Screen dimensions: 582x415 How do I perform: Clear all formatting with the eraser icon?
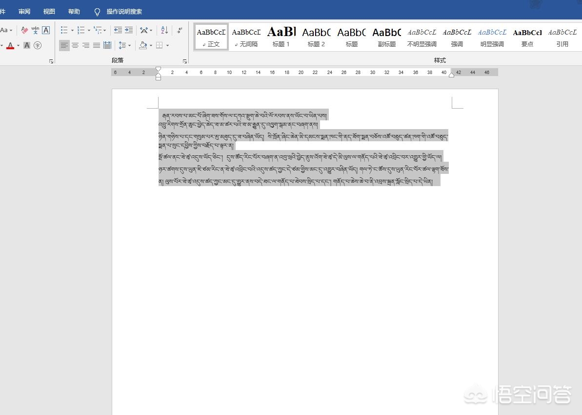click(x=24, y=30)
